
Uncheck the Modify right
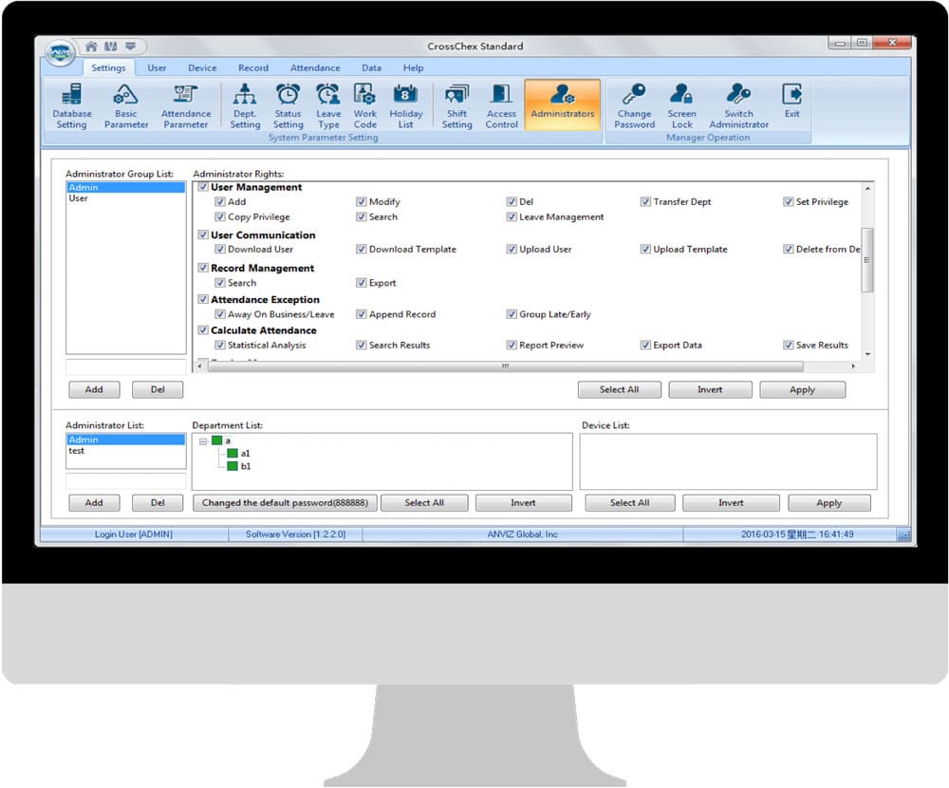click(x=362, y=201)
